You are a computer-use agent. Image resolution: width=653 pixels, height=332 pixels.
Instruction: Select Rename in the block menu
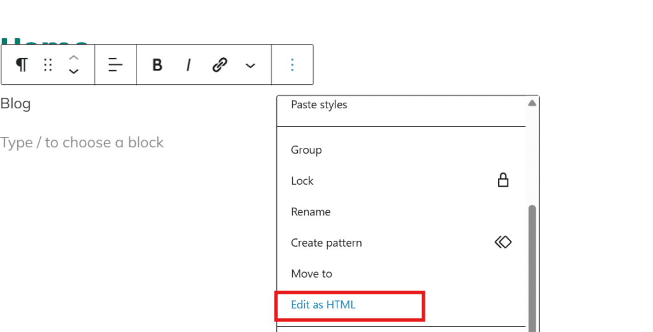point(311,212)
